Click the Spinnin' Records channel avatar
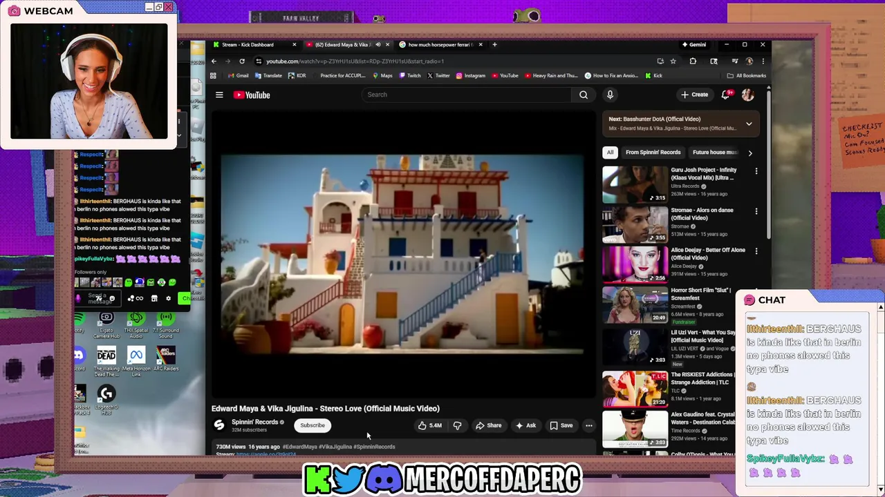The width and height of the screenshot is (885, 497). (x=219, y=425)
